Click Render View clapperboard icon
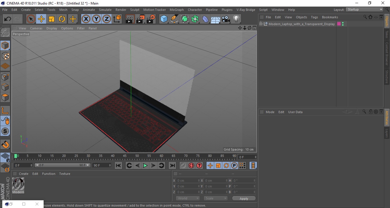390x208 pixels. click(x=130, y=19)
